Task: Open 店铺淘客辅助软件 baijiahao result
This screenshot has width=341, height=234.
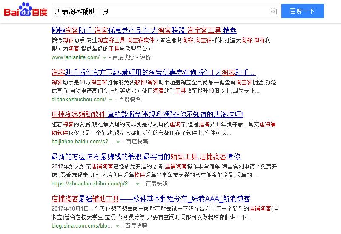Action: 147,114
